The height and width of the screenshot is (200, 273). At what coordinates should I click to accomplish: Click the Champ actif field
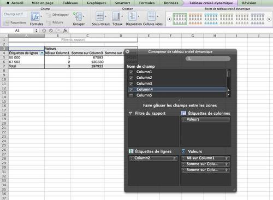pos(15,14)
